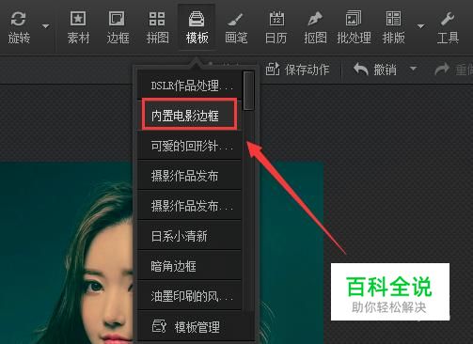Click the 撤销 undo button
Viewport: 473px width, 344px height.
[x=375, y=70]
